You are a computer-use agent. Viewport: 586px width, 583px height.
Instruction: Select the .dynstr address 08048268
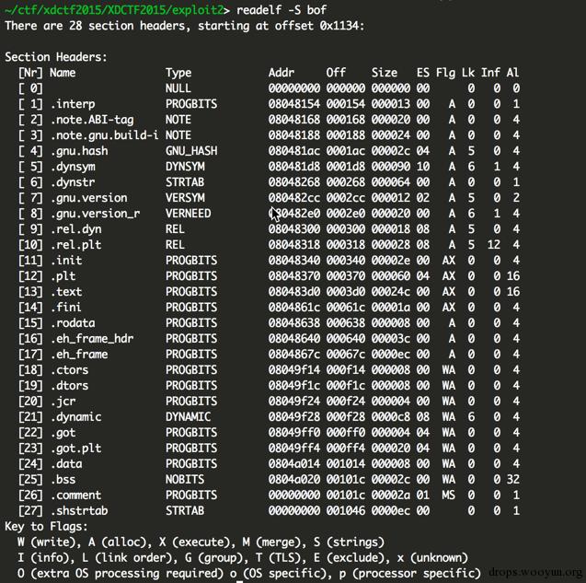(x=294, y=182)
